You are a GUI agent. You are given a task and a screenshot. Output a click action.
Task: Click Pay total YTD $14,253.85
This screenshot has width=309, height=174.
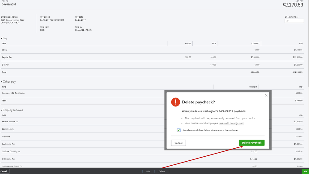pos(297,72)
